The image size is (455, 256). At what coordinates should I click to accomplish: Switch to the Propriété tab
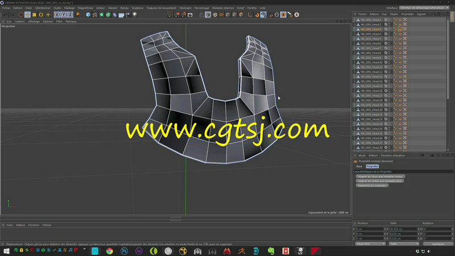pos(372,166)
